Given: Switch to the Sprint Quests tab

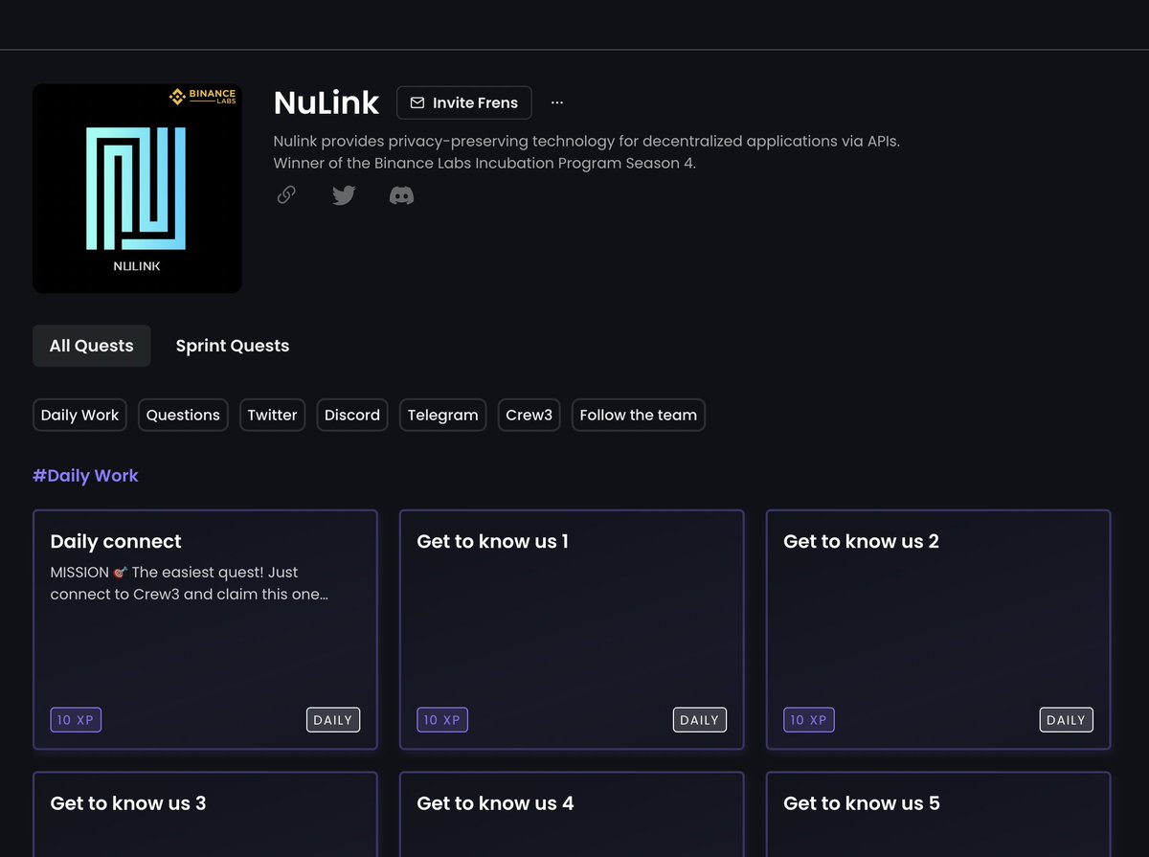Looking at the screenshot, I should [232, 346].
